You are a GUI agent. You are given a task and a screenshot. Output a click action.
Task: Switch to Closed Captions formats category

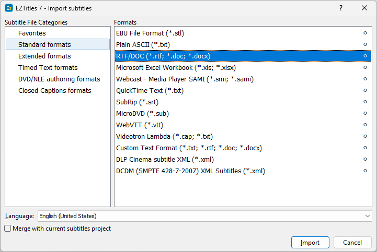click(x=54, y=90)
